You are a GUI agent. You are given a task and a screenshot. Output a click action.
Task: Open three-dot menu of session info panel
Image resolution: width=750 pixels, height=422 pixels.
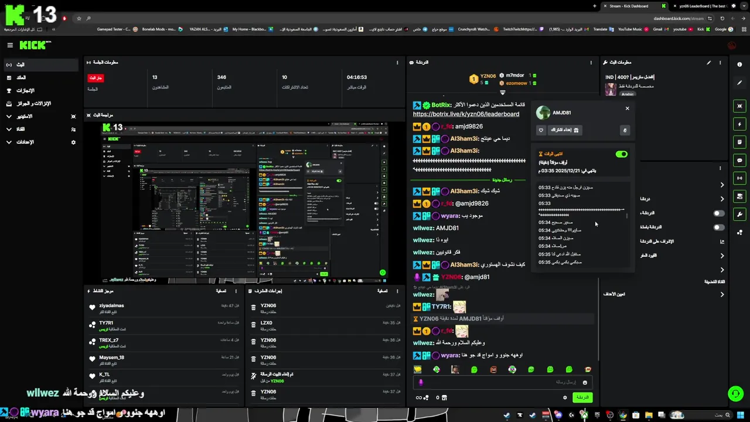pyautogui.click(x=398, y=62)
